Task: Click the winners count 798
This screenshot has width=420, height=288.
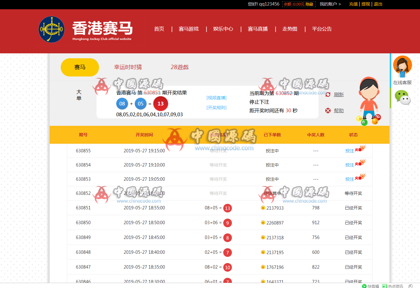Action: click(x=316, y=208)
